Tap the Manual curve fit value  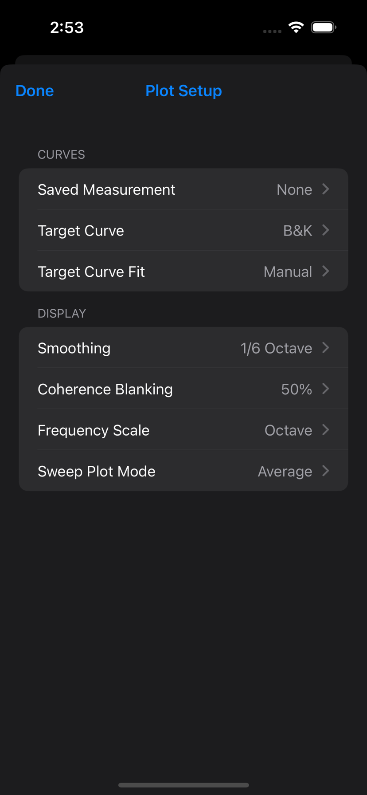[x=288, y=272]
